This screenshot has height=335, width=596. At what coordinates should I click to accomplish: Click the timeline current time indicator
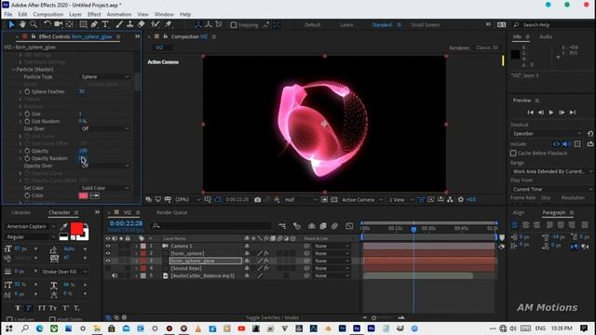[413, 229]
